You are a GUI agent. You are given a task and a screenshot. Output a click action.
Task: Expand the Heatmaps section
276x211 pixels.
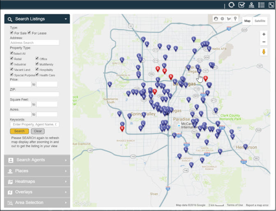coord(37,181)
